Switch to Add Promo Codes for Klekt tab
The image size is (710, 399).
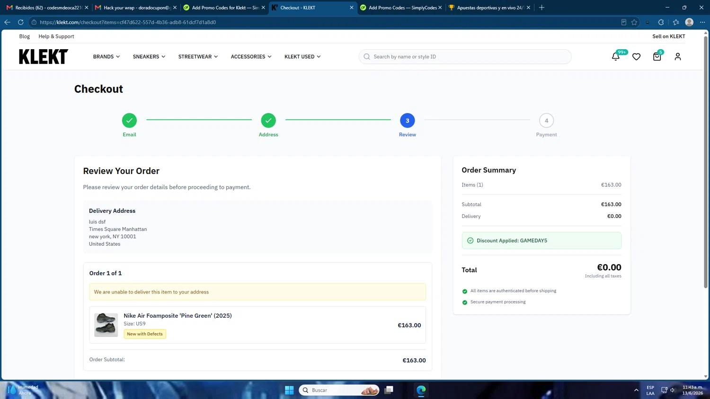tap(224, 8)
